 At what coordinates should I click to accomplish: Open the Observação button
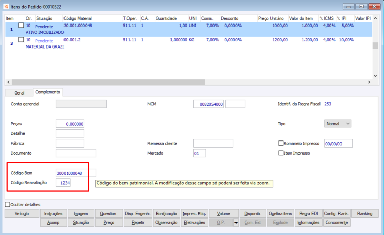click(166, 223)
